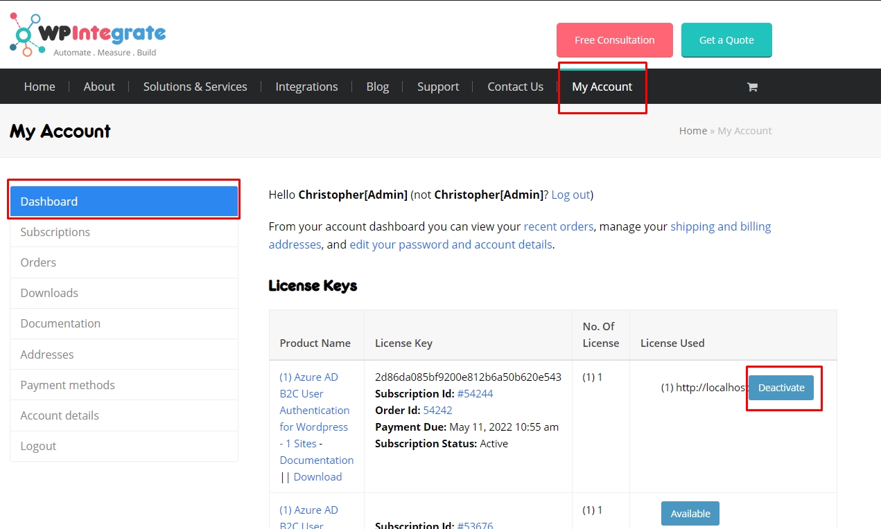Open first Azure AD B2C product link
The height and width of the screenshot is (529, 881).
click(314, 411)
